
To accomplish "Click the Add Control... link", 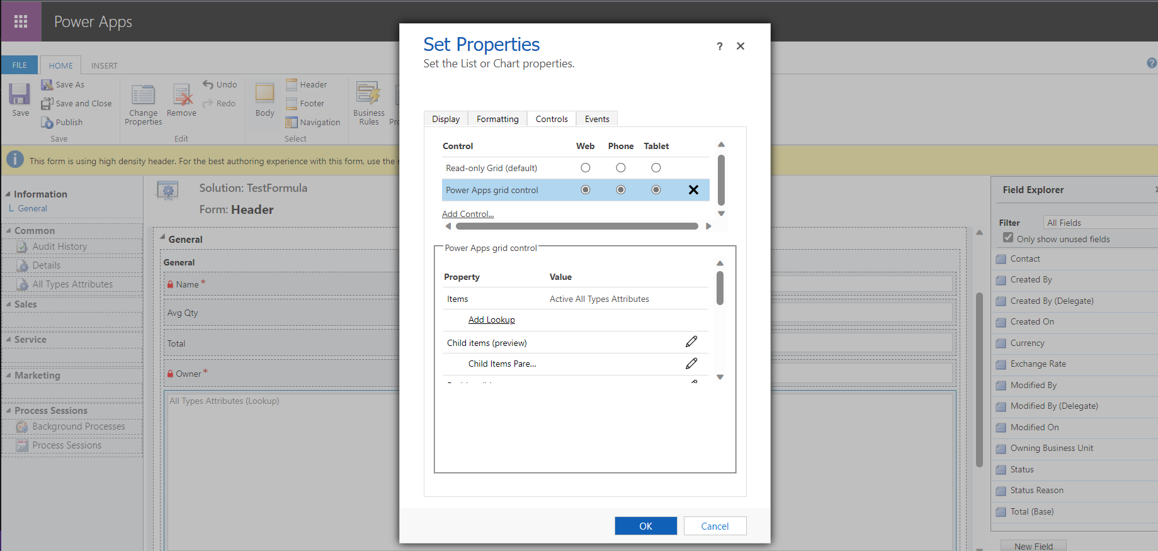I will tap(468, 214).
